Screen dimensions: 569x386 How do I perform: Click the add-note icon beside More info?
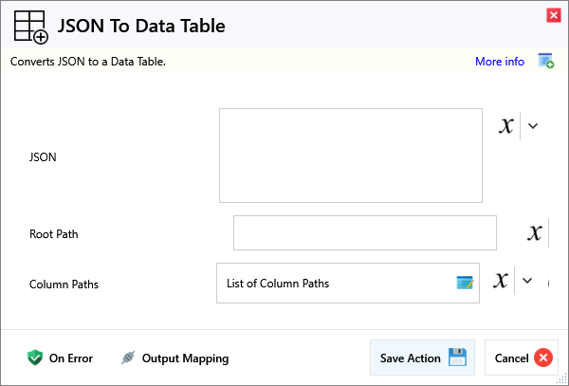tap(545, 62)
